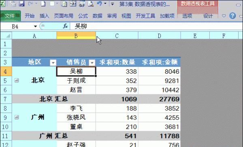The height and width of the screenshot is (147, 243).
Task: Open the Name Box dropdown arrow
Action: 36,26
